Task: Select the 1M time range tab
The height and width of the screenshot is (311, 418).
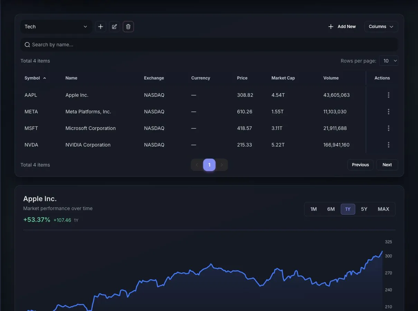Action: click(x=314, y=209)
